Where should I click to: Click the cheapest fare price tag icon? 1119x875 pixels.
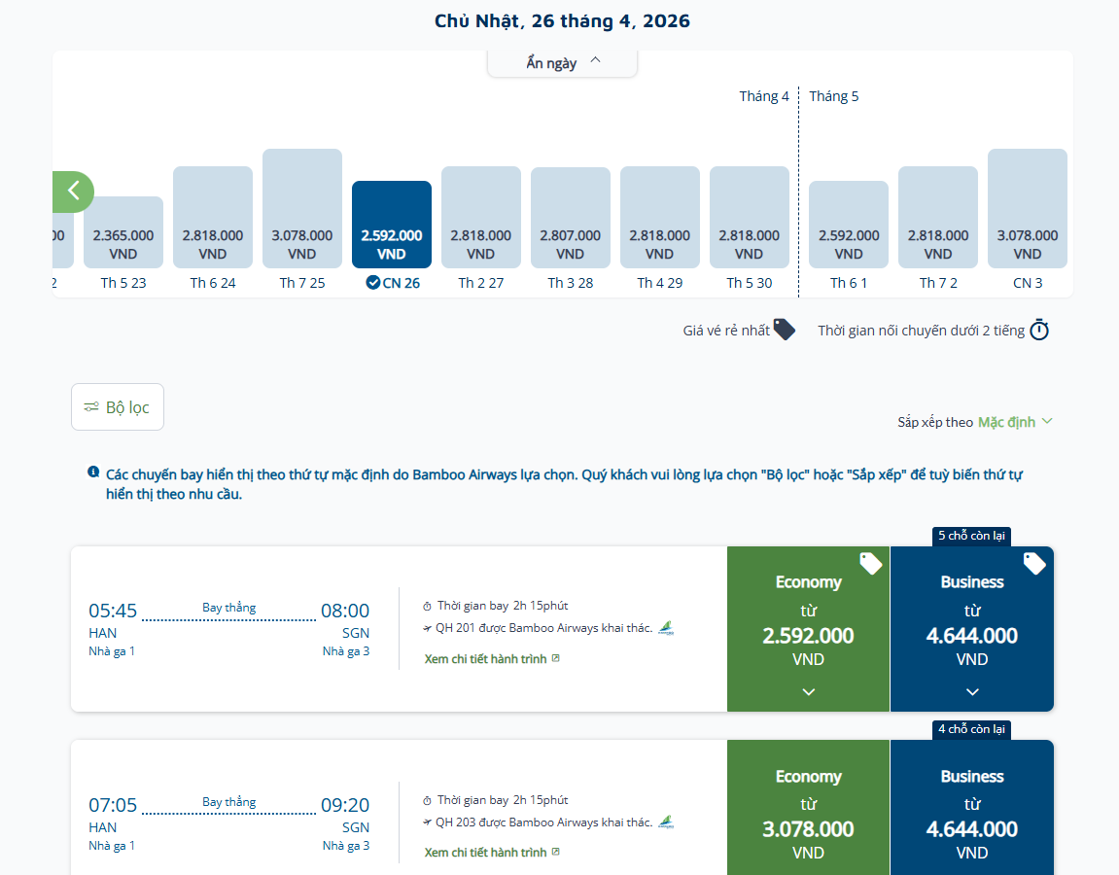(x=784, y=330)
